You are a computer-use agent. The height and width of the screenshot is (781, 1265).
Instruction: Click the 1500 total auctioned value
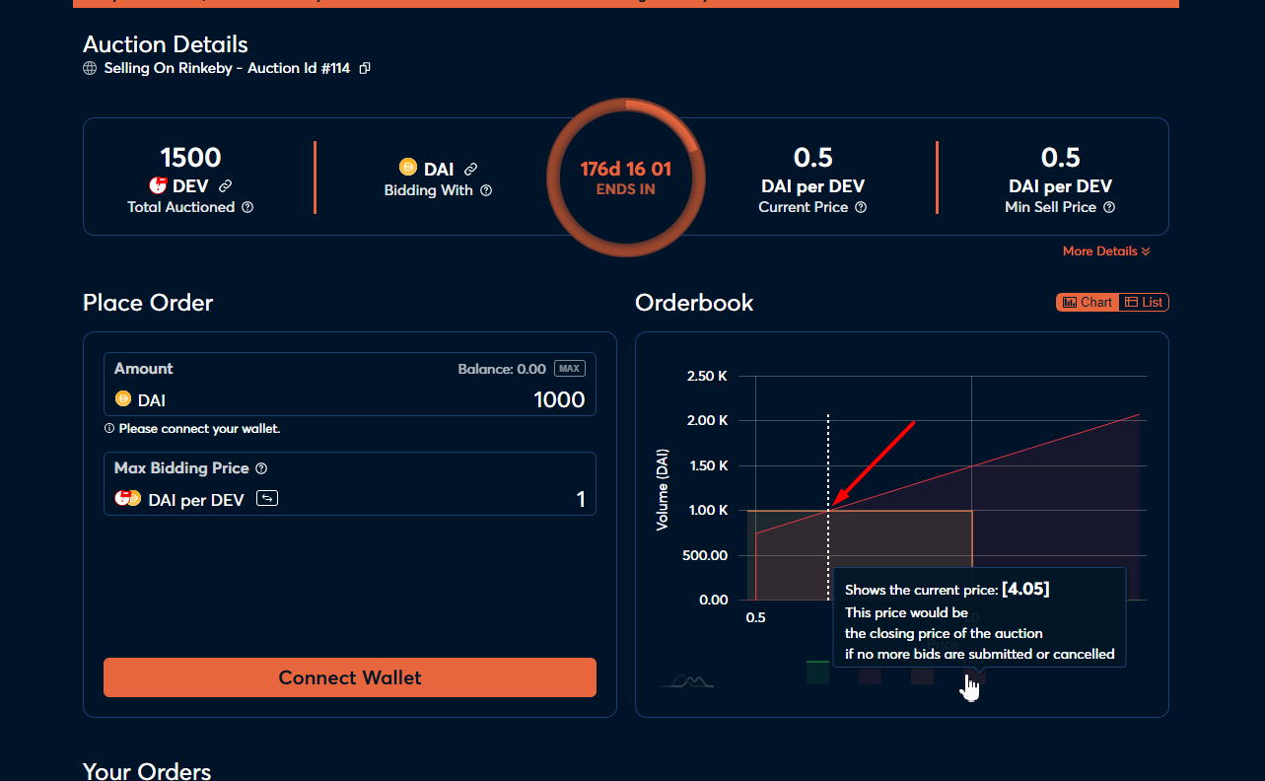coord(190,157)
